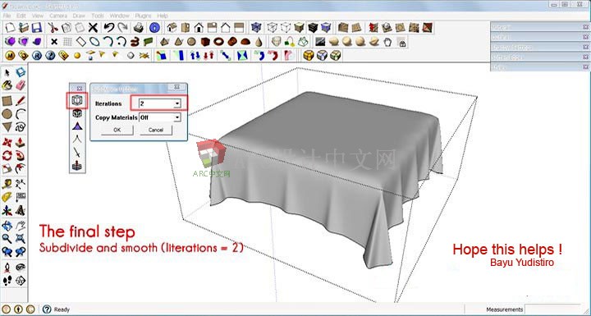Save the model with the floppy disk icon
Image resolution: width=591 pixels, height=316 pixels.
(36, 28)
